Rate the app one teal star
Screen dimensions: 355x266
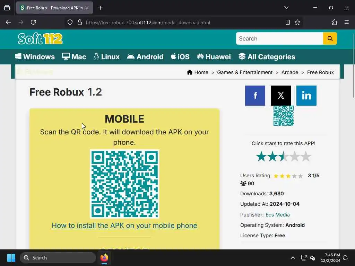[x=261, y=156]
